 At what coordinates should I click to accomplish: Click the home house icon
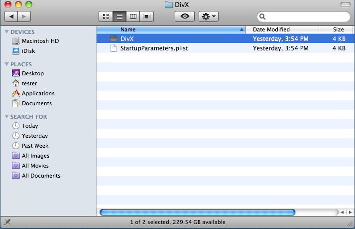16,83
